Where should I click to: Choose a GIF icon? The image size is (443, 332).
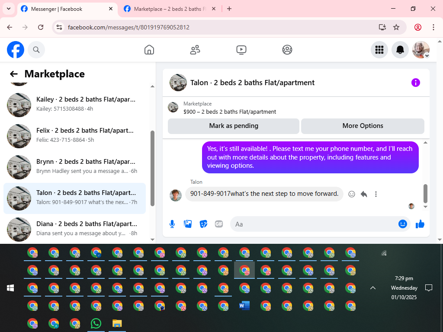coord(219,224)
